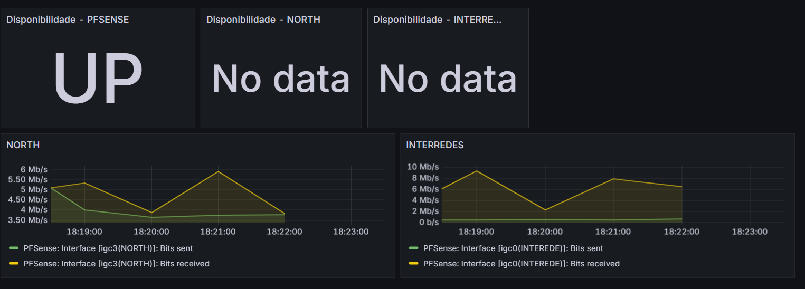
Task: Open the Disponibilidade - INTERRE... panel title menu
Action: pos(438,20)
